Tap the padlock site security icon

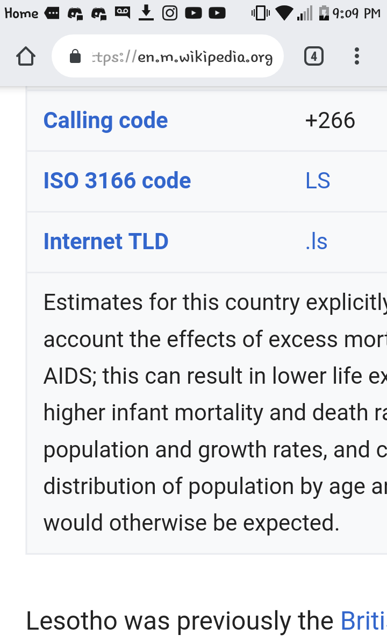click(75, 56)
